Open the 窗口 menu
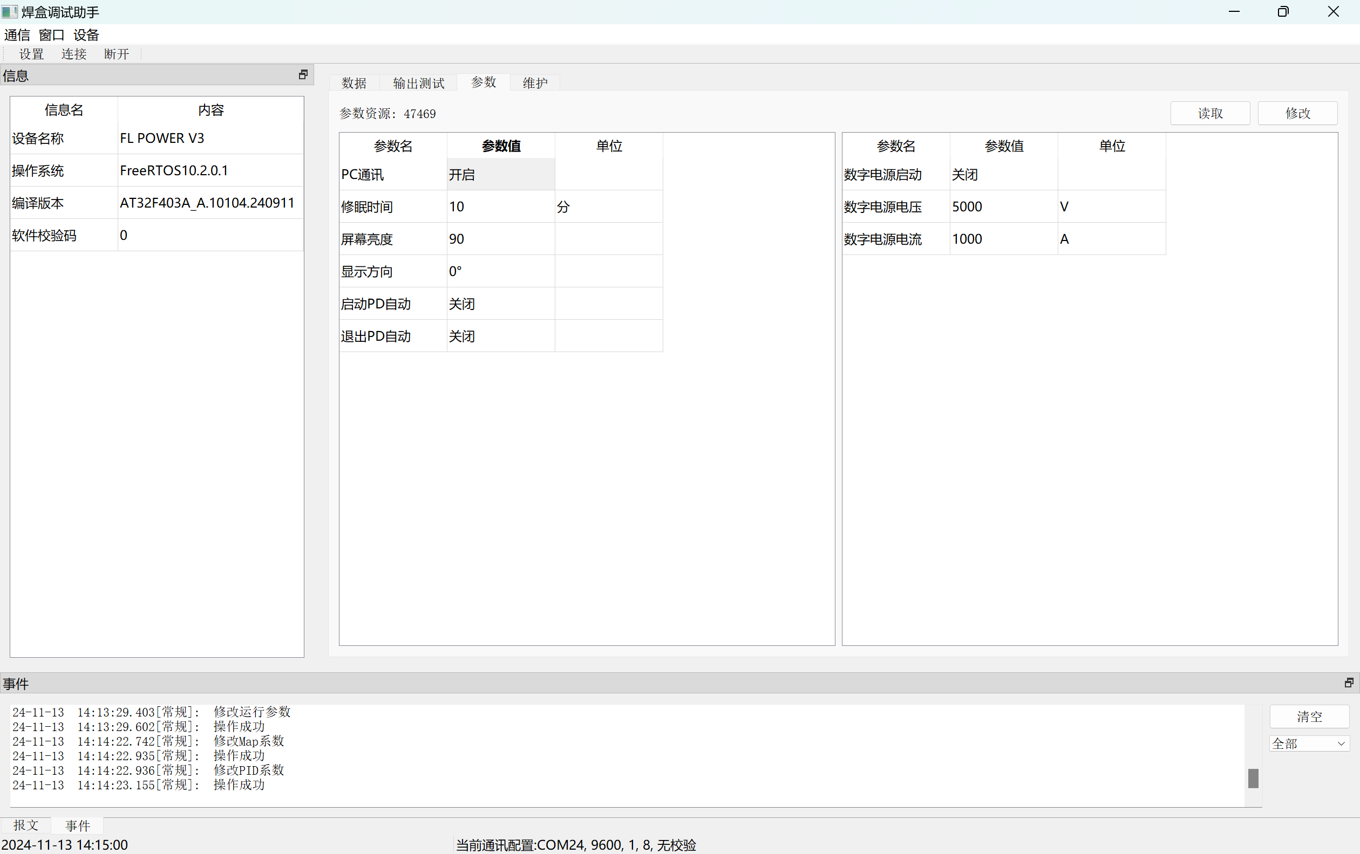 coord(51,35)
